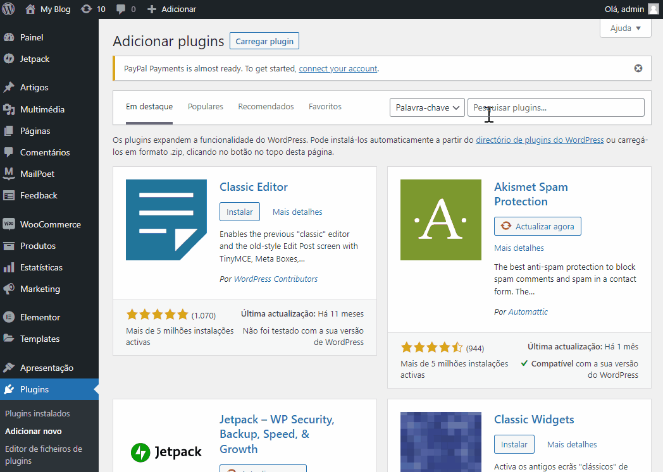Open the Palavra-chave search type dropdown

coord(427,107)
